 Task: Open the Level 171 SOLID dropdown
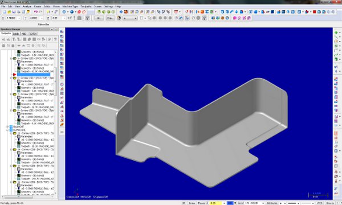click(x=263, y=203)
